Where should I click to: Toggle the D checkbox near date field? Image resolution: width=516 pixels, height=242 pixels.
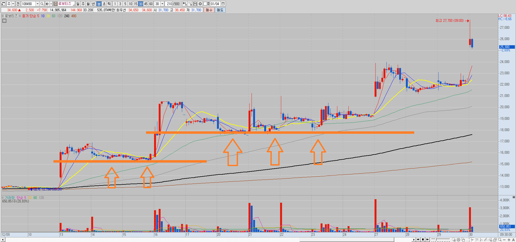click(205, 4)
